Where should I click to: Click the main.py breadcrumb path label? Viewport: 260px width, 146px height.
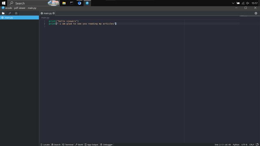(45, 17)
